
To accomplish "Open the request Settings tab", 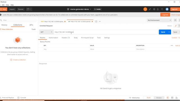I will coord(107,38).
